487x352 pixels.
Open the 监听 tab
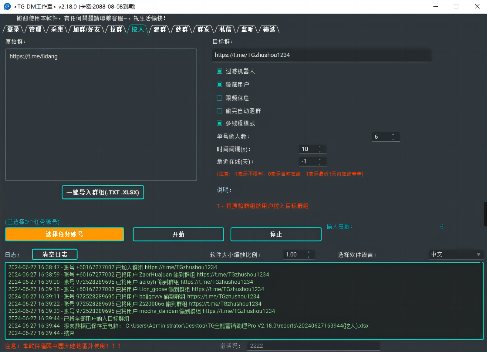coord(247,29)
